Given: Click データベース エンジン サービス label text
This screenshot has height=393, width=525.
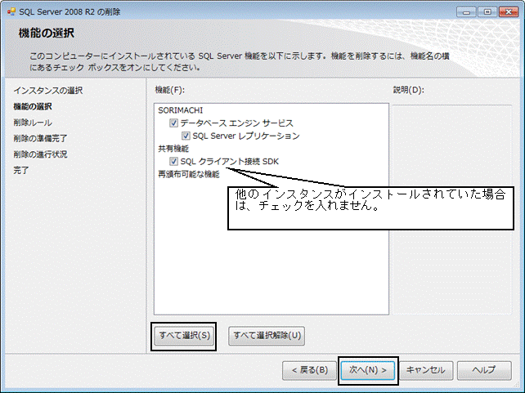Looking at the screenshot, I should [x=236, y=123].
